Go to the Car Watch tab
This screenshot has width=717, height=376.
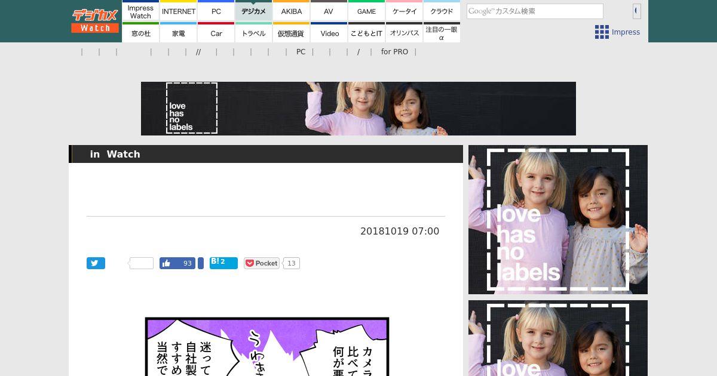(x=216, y=32)
